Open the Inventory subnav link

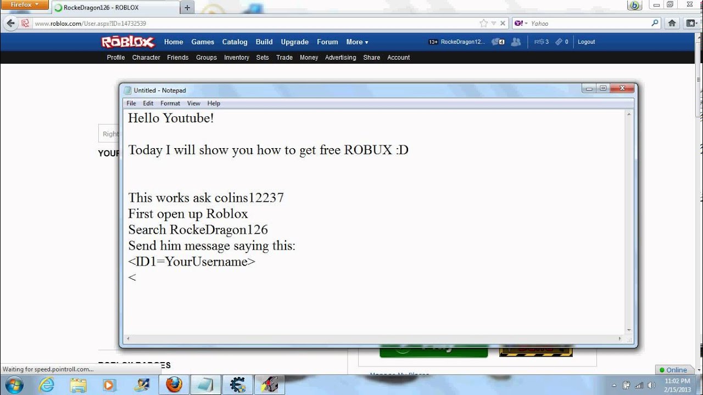click(x=237, y=58)
